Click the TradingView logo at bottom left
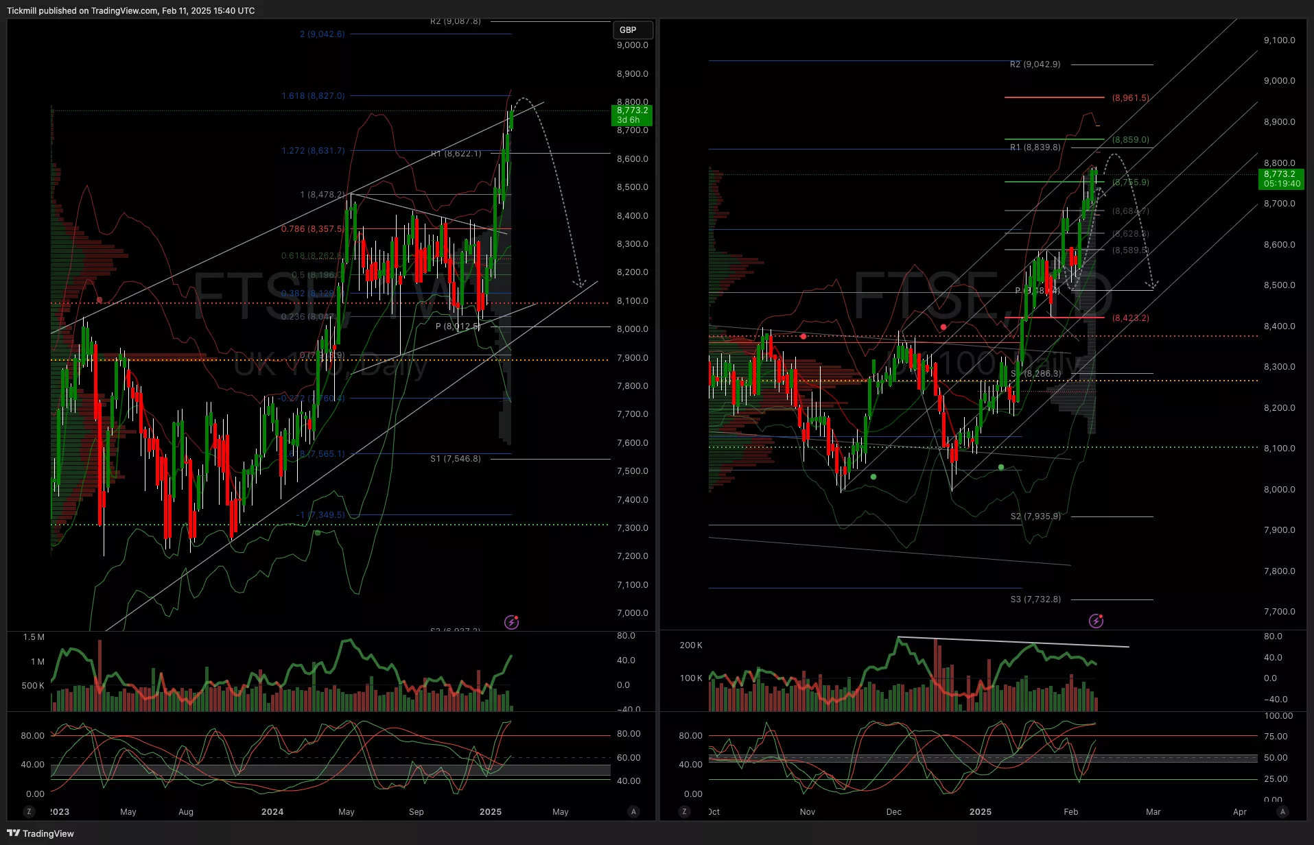Viewport: 1314px width, 845px height. (40, 833)
